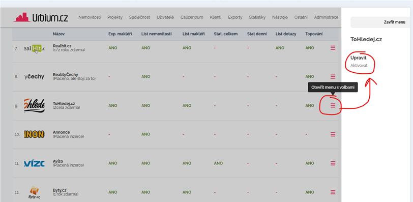Open the hamburger menu for ToHledej.cz row
The height and width of the screenshot is (202, 413).
[333, 105]
